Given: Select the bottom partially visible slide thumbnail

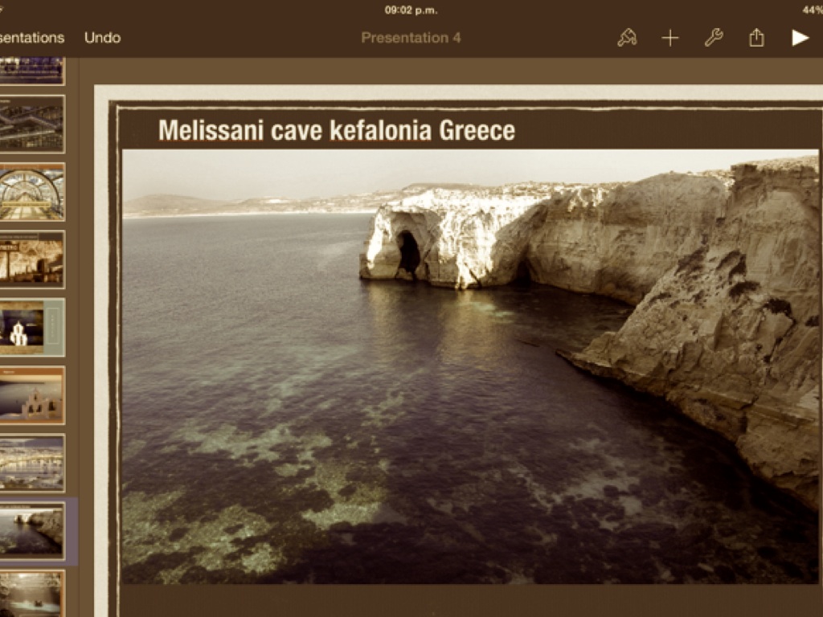Looking at the screenshot, I should [x=31, y=595].
